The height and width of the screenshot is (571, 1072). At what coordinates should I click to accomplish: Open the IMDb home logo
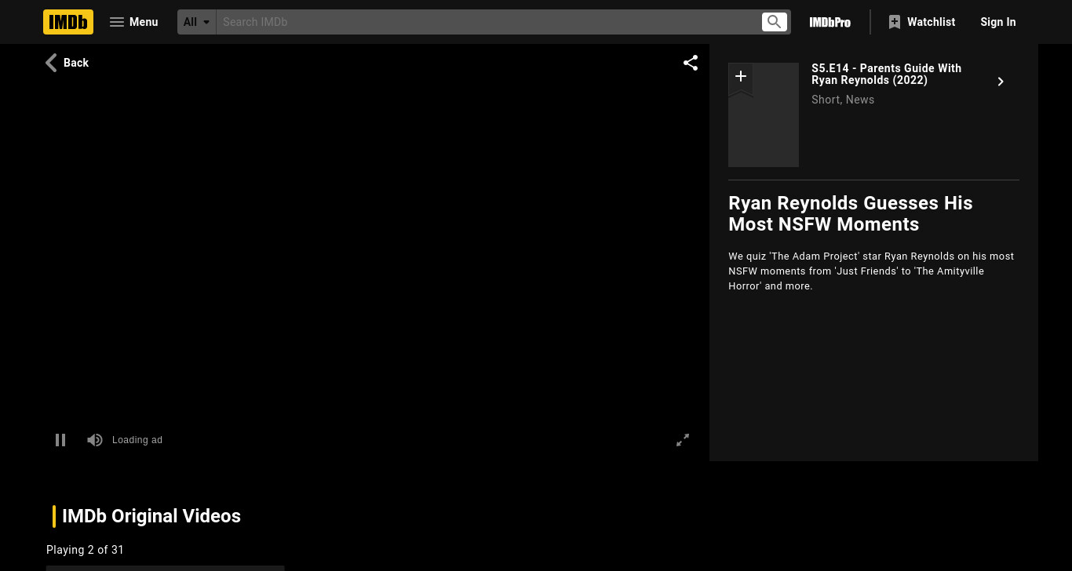[68, 22]
